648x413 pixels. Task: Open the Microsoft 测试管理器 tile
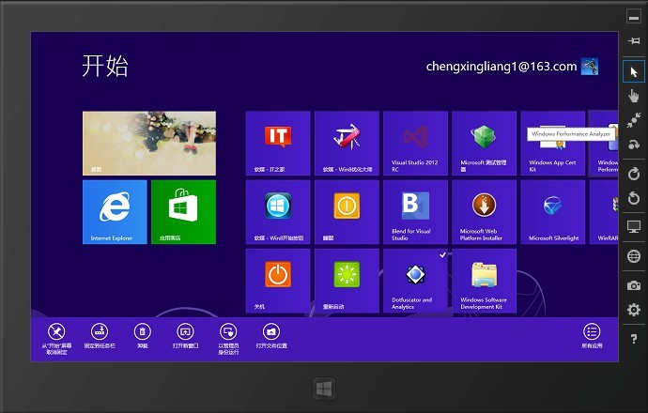click(484, 144)
